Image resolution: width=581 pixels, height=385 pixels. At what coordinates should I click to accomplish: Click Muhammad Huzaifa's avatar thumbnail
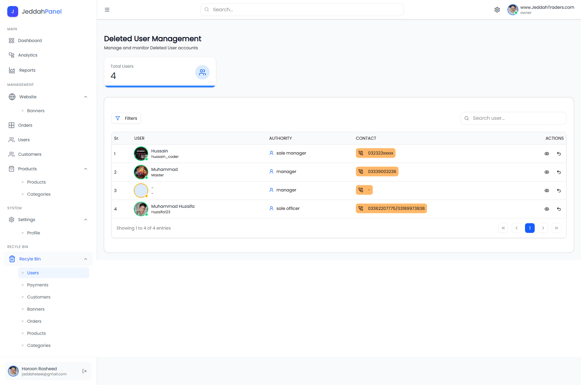[x=141, y=209]
